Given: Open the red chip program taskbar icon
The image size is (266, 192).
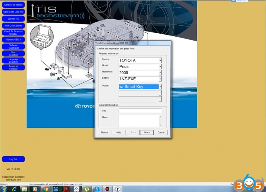Looking at the screenshot, I should click(66, 189).
